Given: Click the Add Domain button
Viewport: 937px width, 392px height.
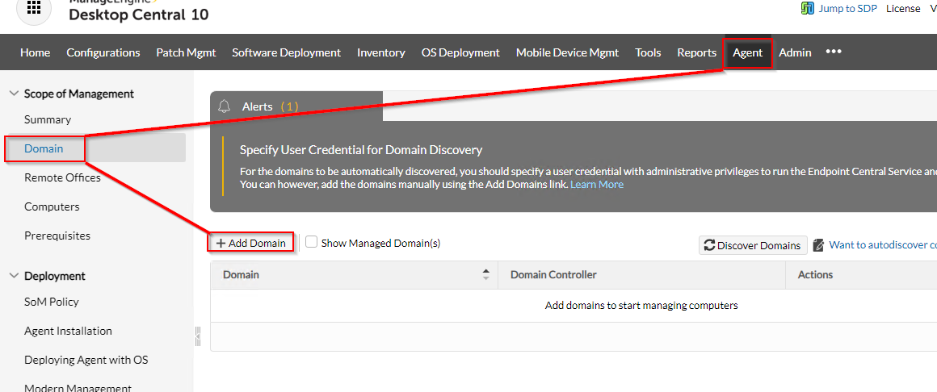Looking at the screenshot, I should (251, 243).
